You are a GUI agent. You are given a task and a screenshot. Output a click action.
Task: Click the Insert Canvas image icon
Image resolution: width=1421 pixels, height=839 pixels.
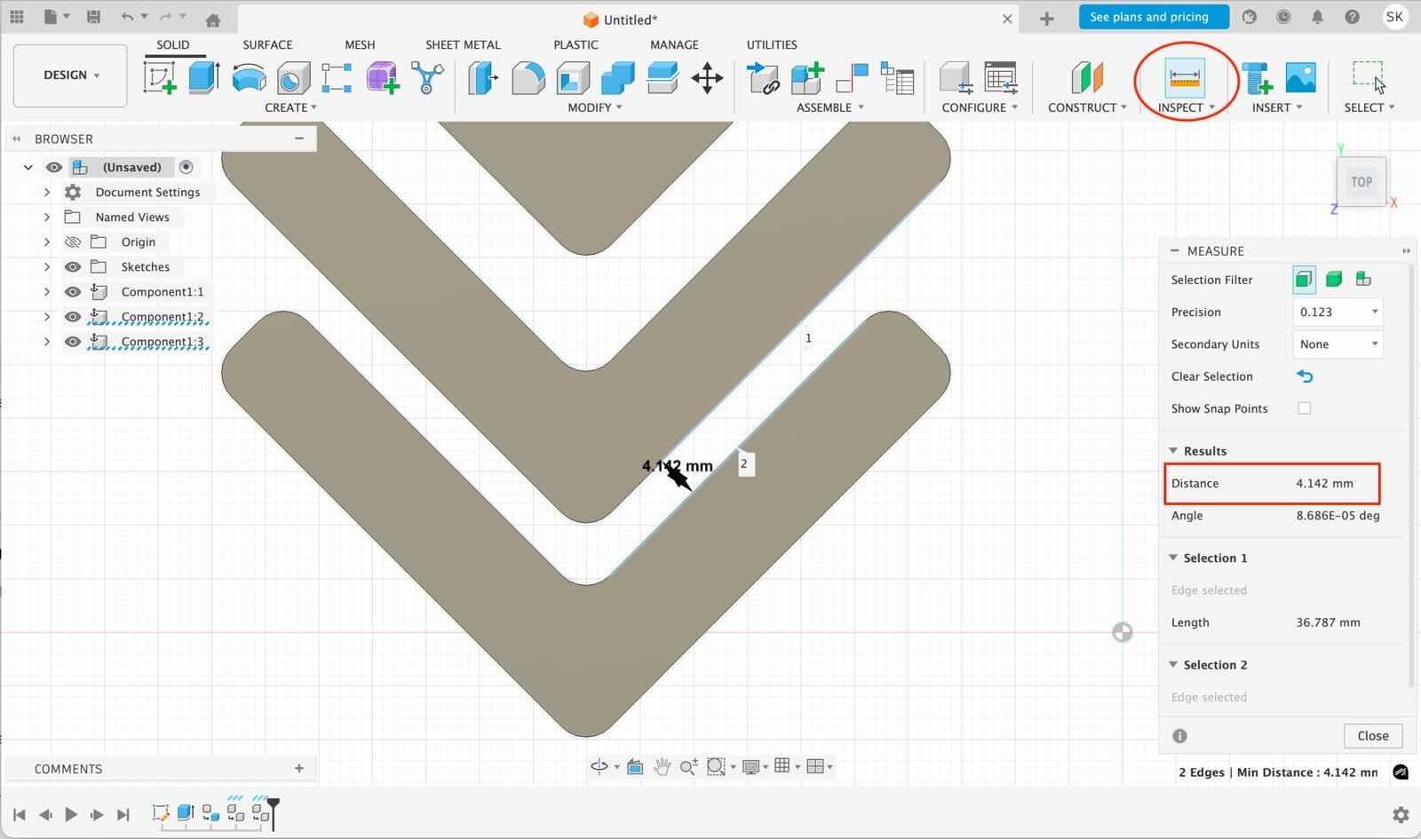[x=1300, y=78]
